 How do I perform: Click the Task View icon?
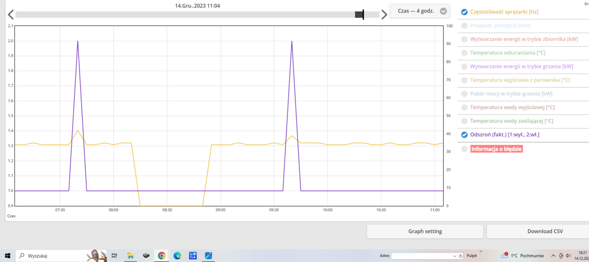(x=114, y=256)
